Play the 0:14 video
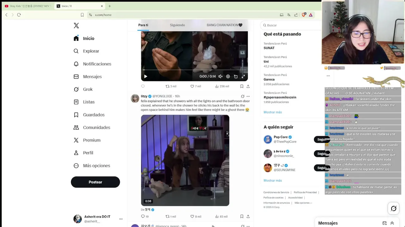The width and height of the screenshot is (405, 227). click(x=146, y=76)
